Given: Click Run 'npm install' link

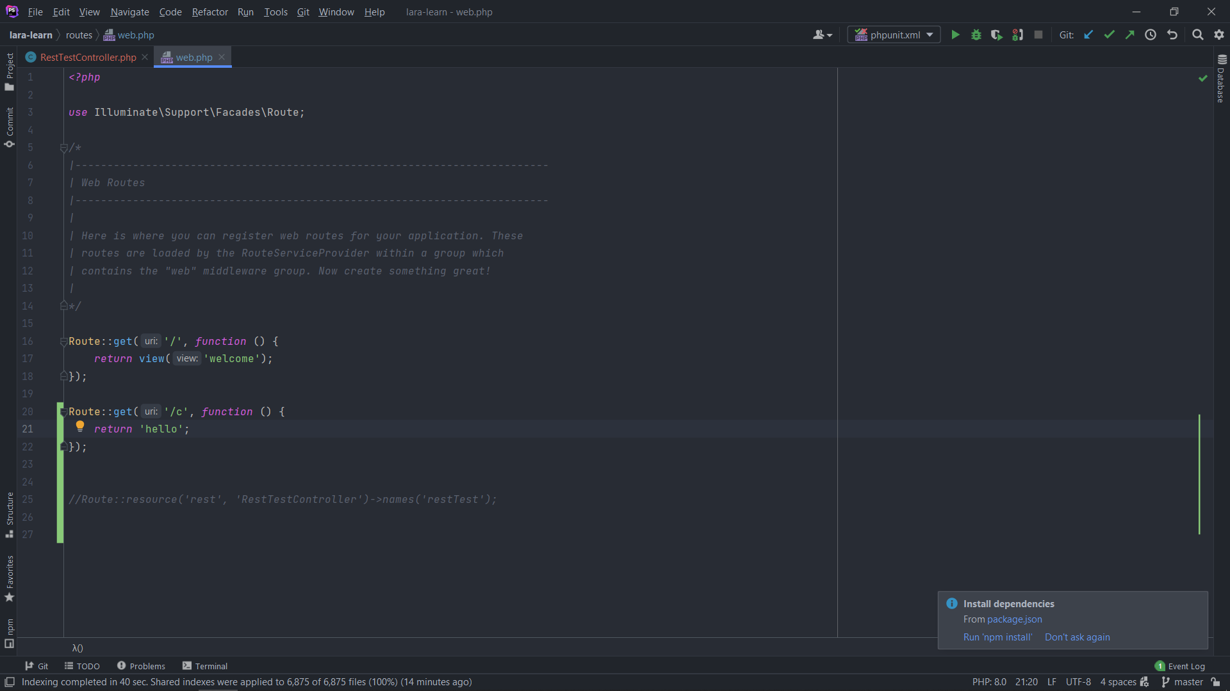Looking at the screenshot, I should pos(997,637).
